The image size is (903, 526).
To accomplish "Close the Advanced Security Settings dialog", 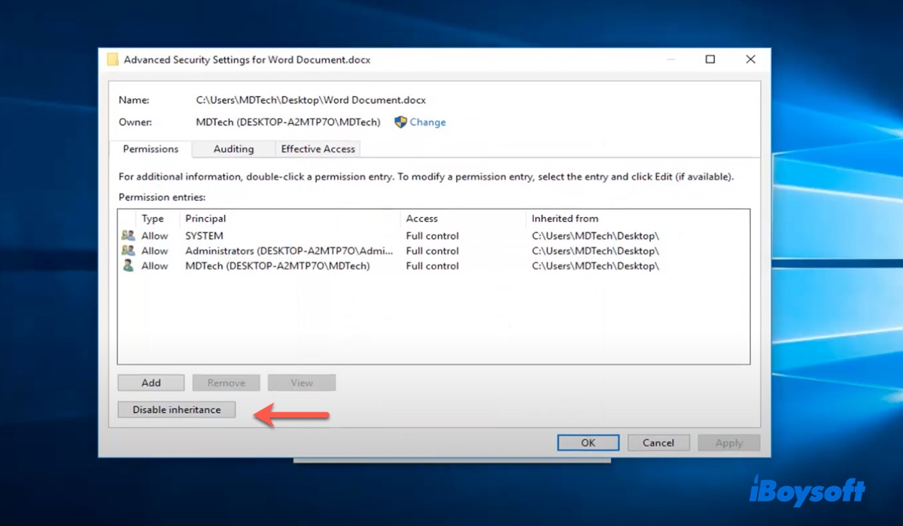I will pyautogui.click(x=750, y=59).
